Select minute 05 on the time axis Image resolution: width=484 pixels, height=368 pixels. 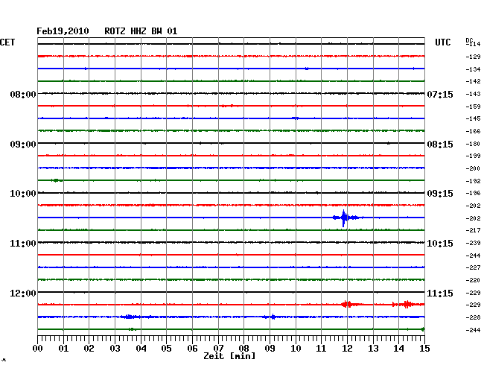[x=166, y=348]
